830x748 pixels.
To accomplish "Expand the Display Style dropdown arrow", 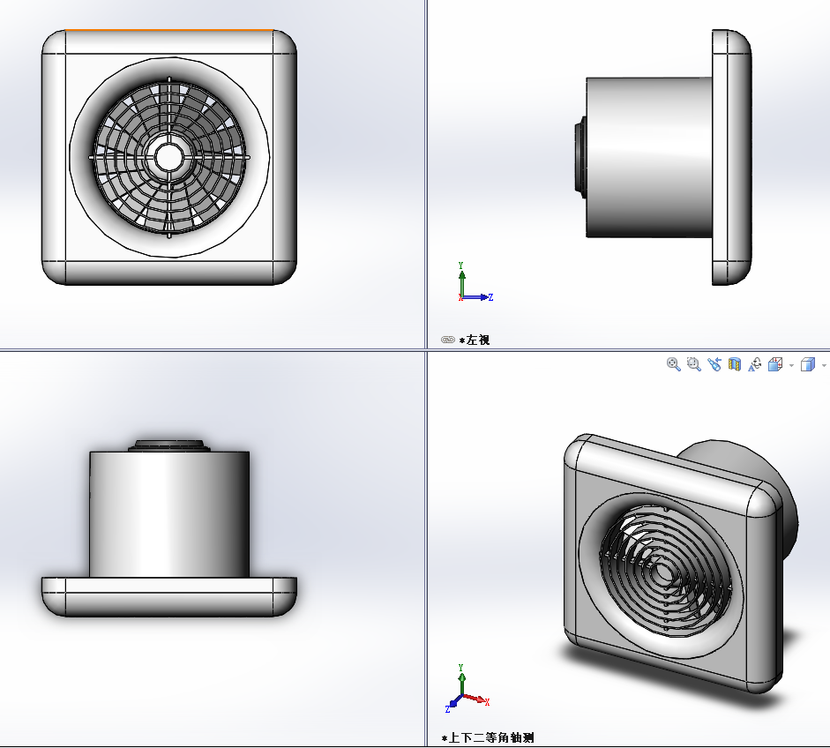I will [824, 365].
